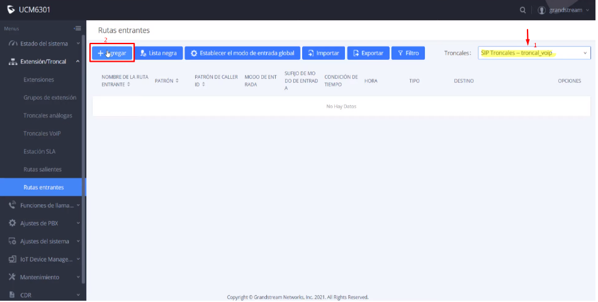Expand the Estado del sistema menu
Viewport: 598px width, 302px height.
coord(78,44)
